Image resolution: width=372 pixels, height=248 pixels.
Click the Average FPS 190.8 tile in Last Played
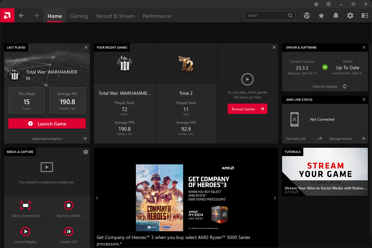click(67, 101)
